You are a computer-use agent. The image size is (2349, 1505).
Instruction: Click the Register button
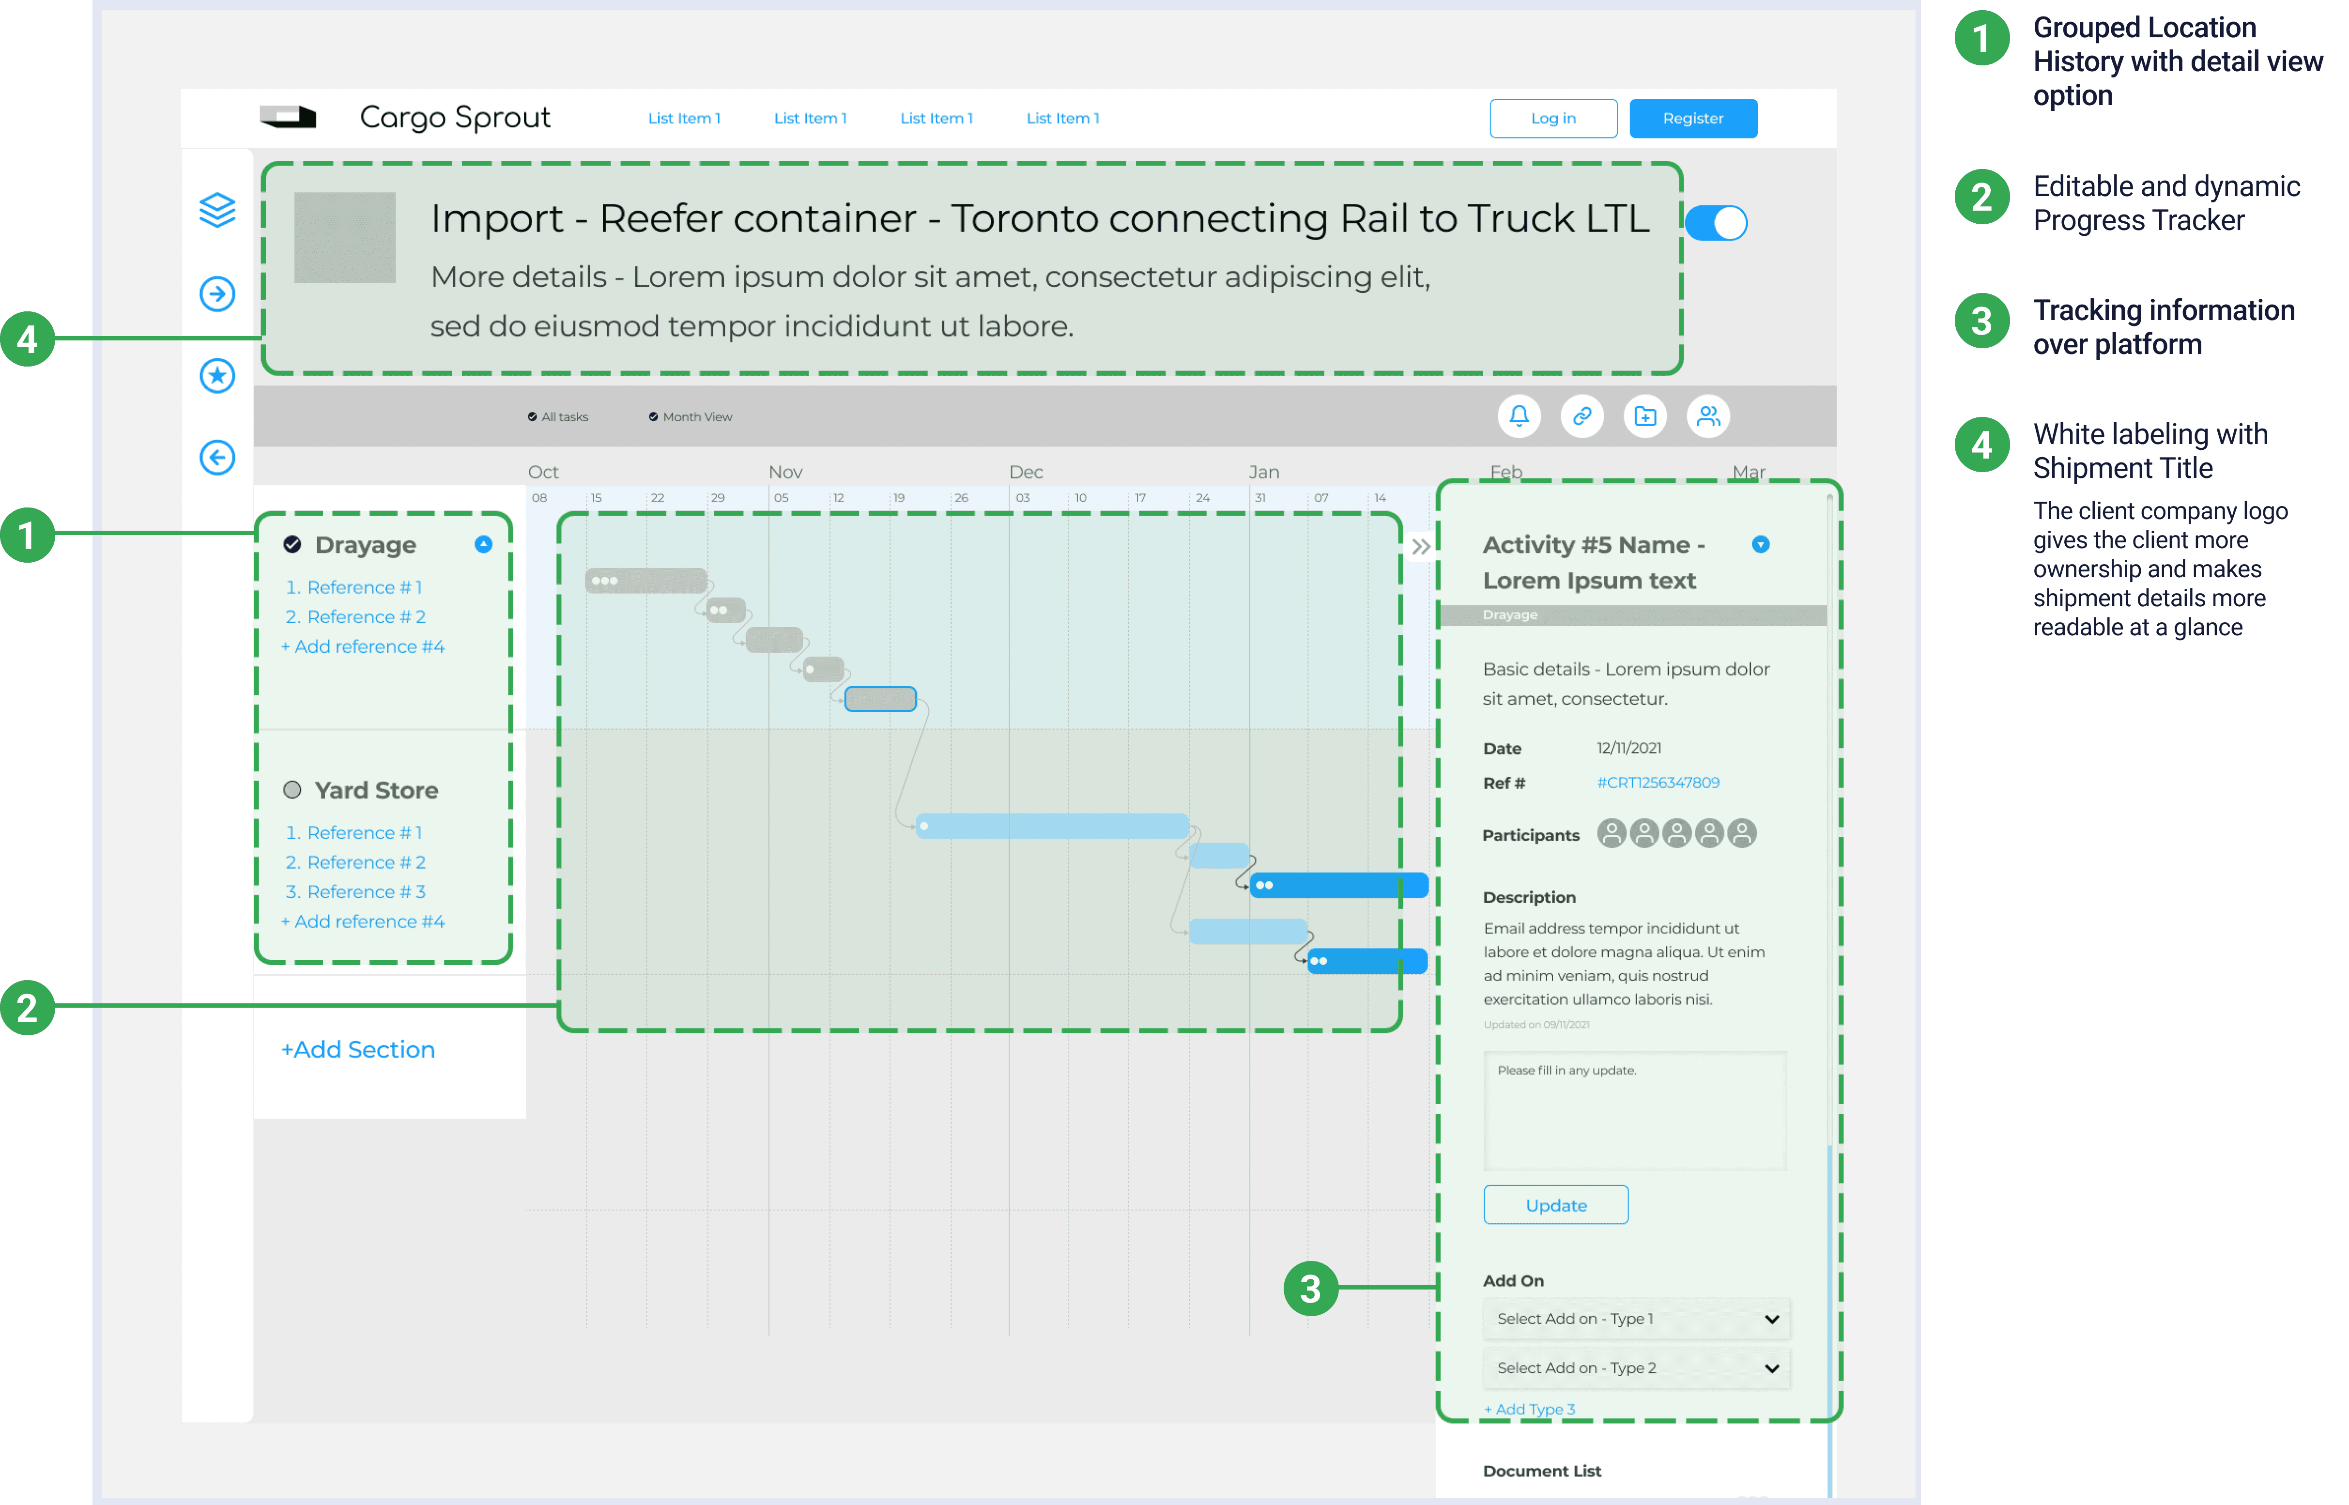pos(1692,118)
